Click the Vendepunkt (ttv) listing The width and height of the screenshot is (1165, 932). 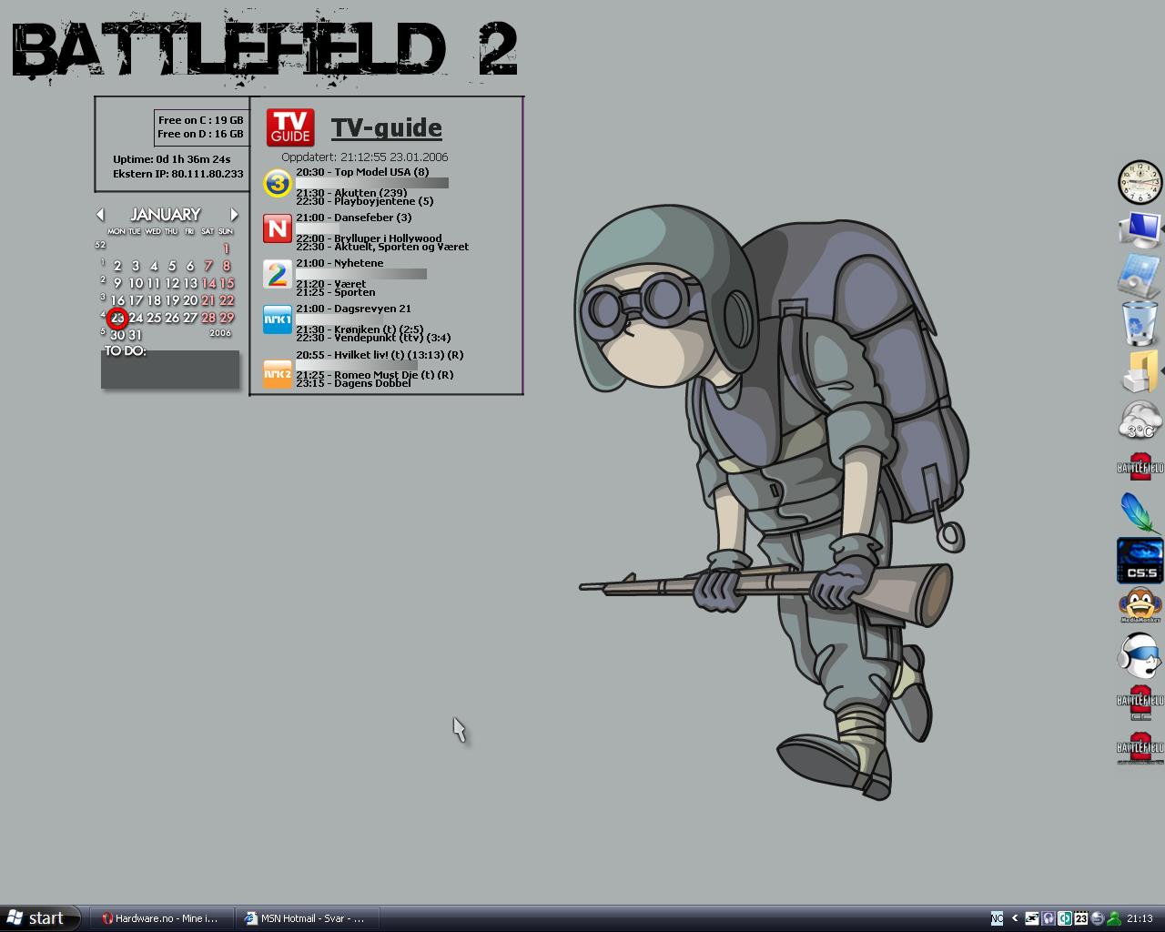pos(373,338)
